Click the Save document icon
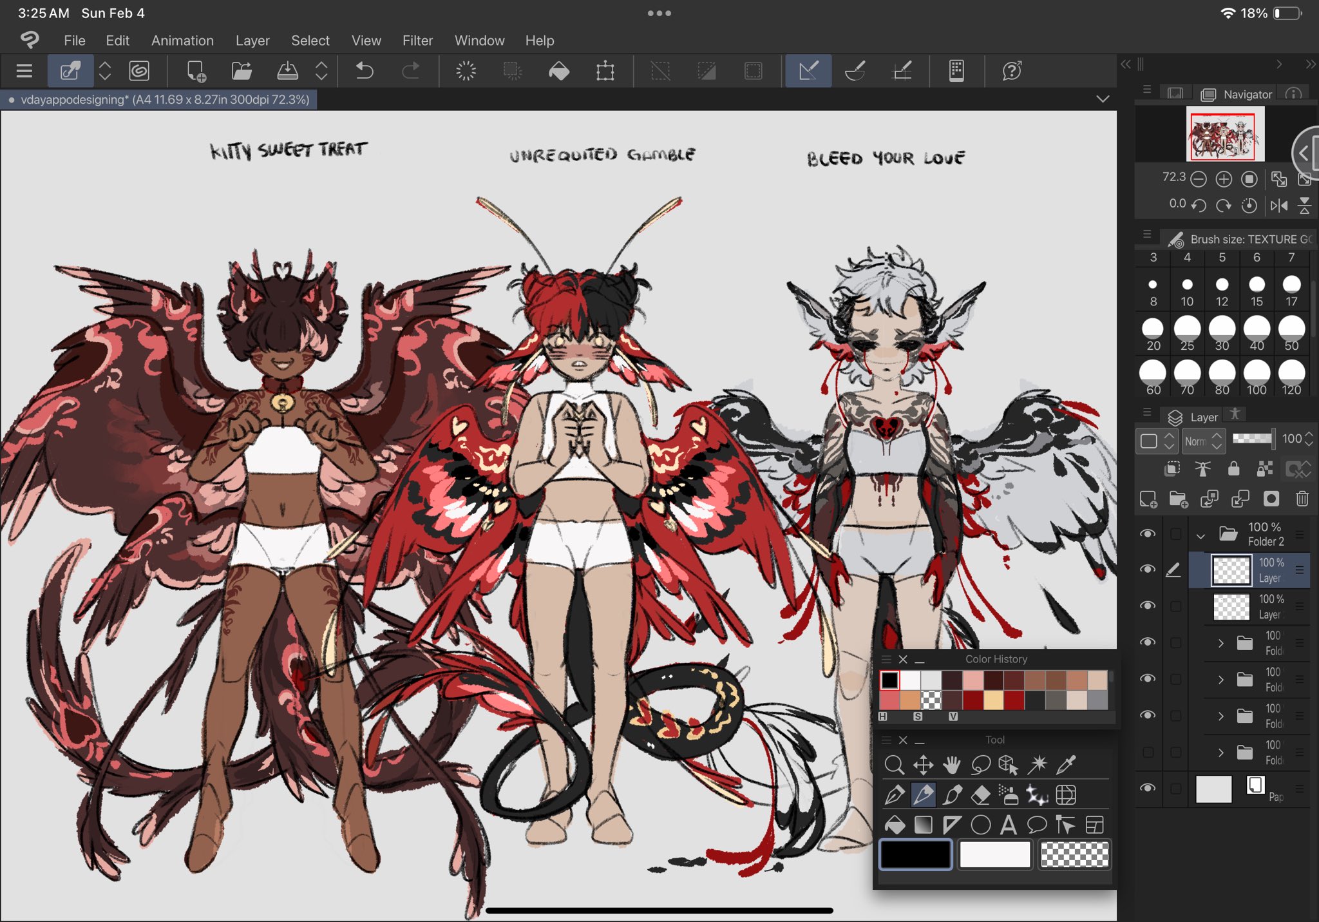 click(x=287, y=71)
